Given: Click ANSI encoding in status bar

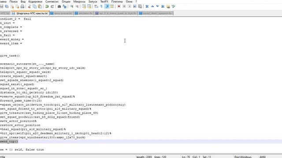Looking at the screenshot, I should 263,157.
